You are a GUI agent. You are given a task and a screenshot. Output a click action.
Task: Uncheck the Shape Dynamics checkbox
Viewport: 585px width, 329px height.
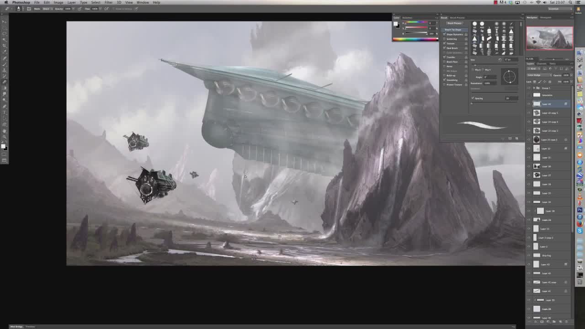pyautogui.click(x=444, y=34)
